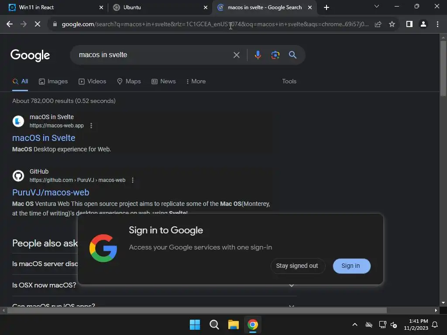Screen dimensions: 447x335
Task: Open the notifications bell in the tray
Action: [435, 325]
